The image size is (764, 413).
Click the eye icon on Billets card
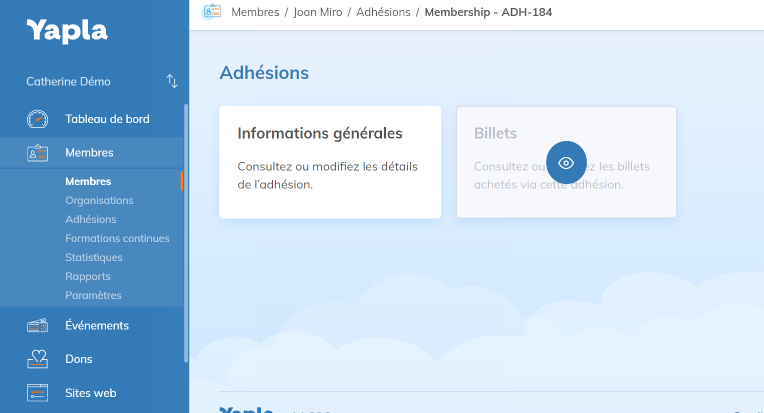566,162
